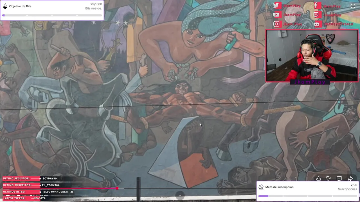Click the JKAM1997#5410 Discord tag
The width and height of the screenshot is (360, 202).
coord(338,24)
